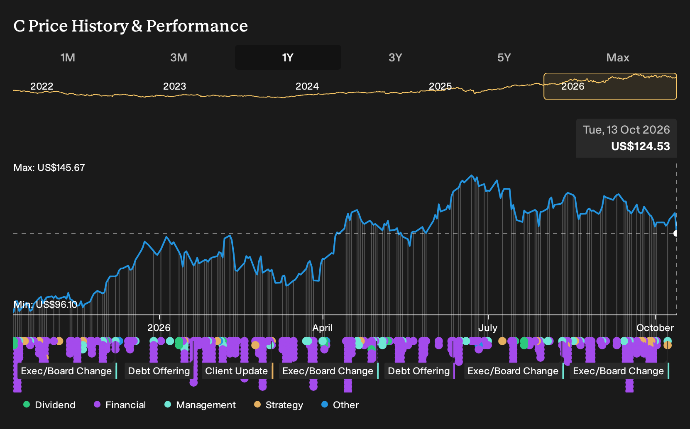This screenshot has width=690, height=429.
Task: Click the 2023 label on overview timeline
Action: (174, 86)
